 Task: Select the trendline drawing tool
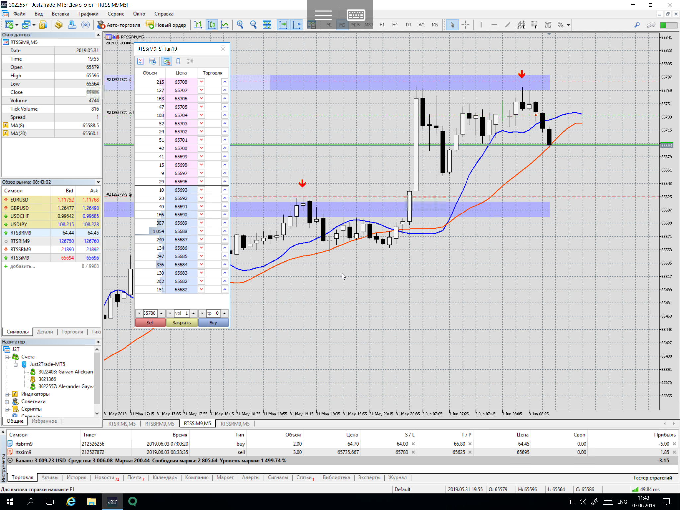tap(507, 25)
